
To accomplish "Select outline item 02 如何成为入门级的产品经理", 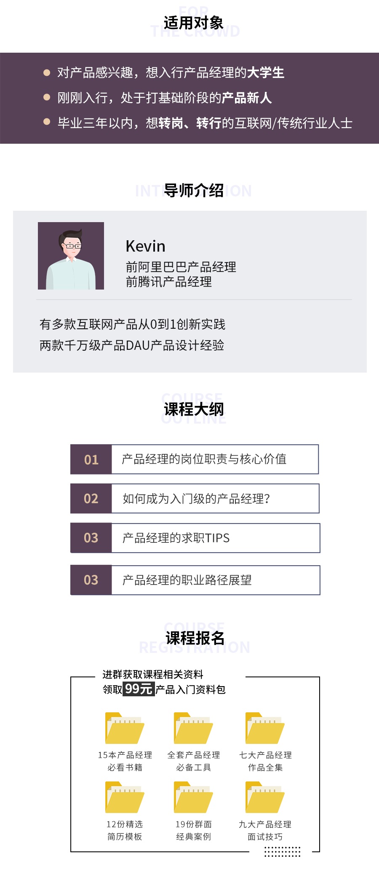I will [x=195, y=498].
